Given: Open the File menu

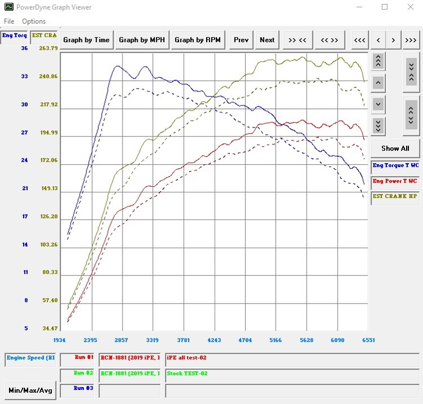Looking at the screenshot, I should pos(9,21).
